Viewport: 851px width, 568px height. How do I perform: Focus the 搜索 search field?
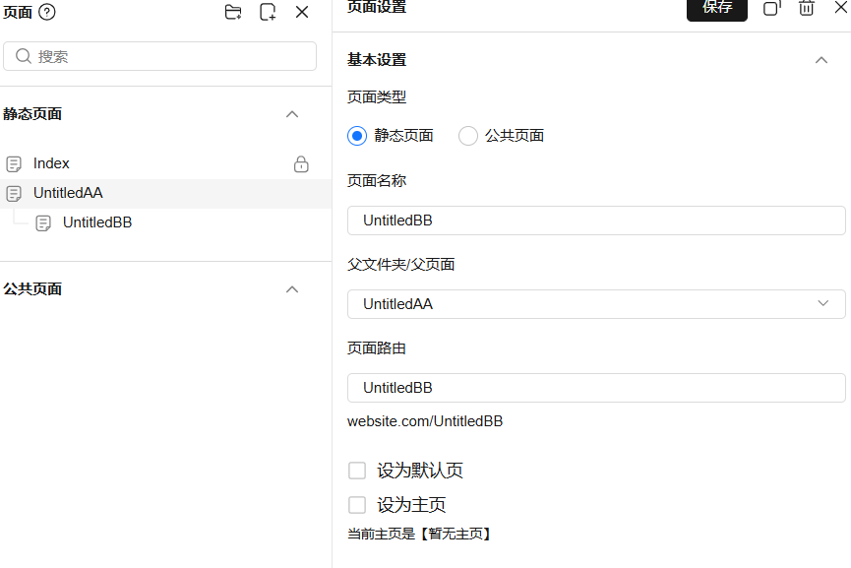[x=159, y=56]
